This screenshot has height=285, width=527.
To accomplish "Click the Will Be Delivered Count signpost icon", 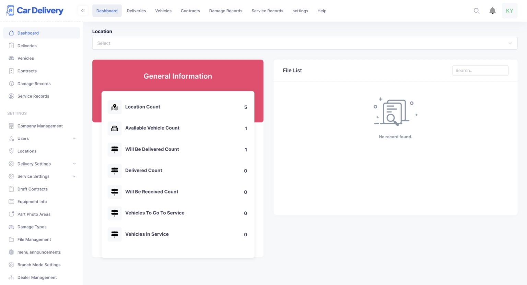I will coord(115,150).
